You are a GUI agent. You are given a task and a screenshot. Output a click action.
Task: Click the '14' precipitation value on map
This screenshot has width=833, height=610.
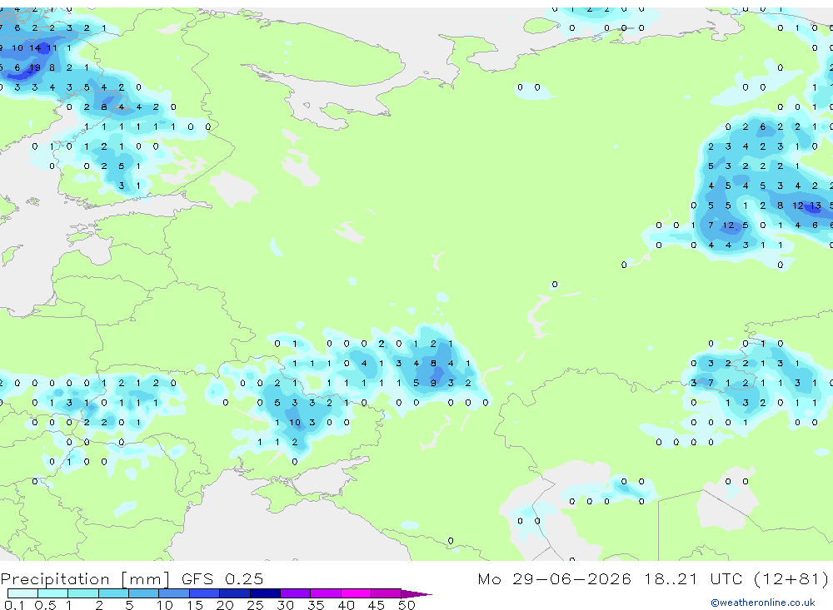34,47
